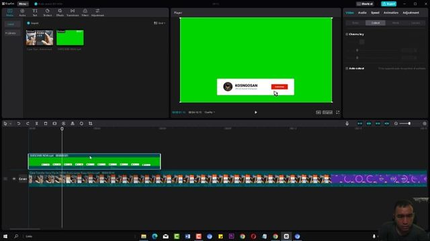Click the Rotate icon in timeline toolbar
This screenshot has width=430, height=241.
click(81, 123)
